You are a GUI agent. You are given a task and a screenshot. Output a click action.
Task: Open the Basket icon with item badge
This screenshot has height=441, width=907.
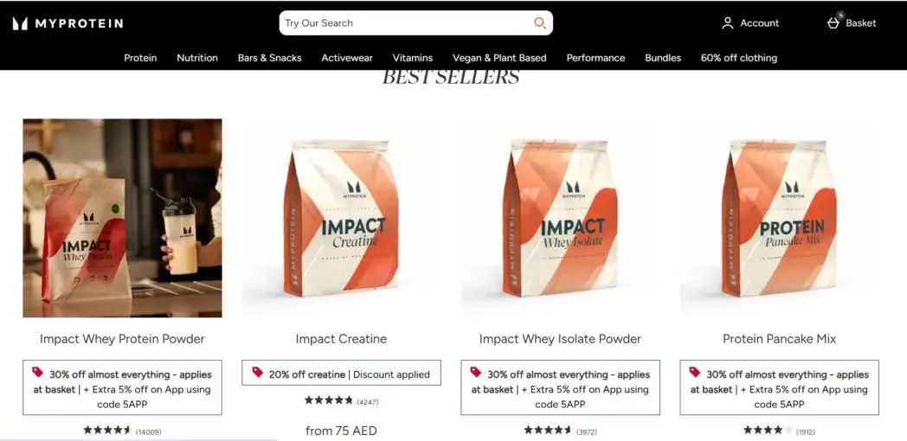click(834, 22)
